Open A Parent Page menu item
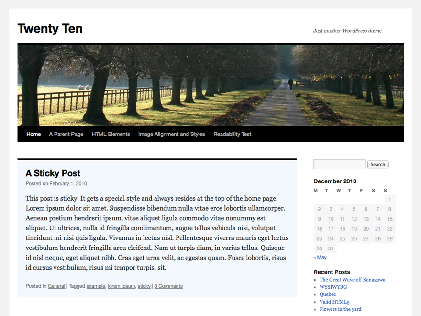 [66, 134]
